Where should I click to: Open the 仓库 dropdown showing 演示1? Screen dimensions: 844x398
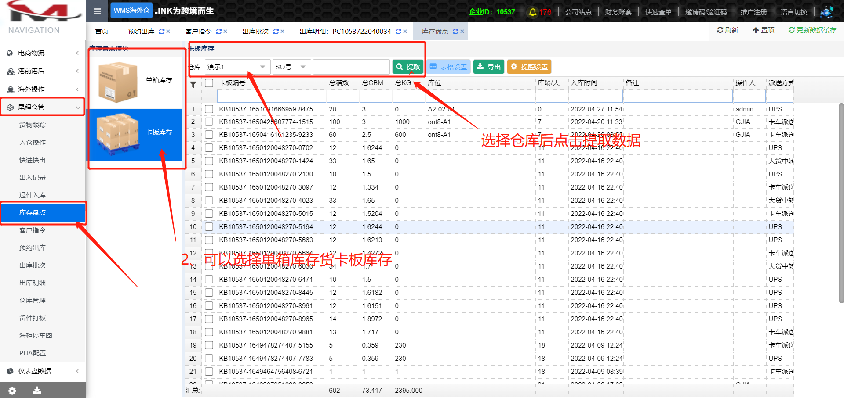(237, 67)
